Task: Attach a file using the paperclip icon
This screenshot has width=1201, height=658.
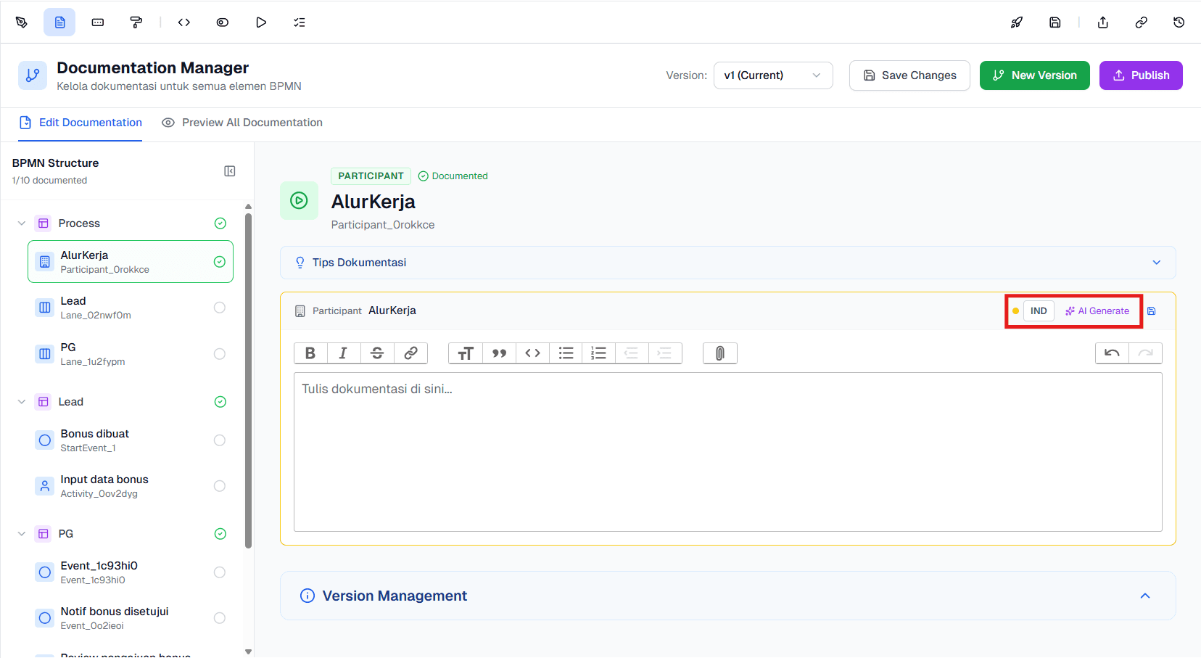Action: click(720, 353)
